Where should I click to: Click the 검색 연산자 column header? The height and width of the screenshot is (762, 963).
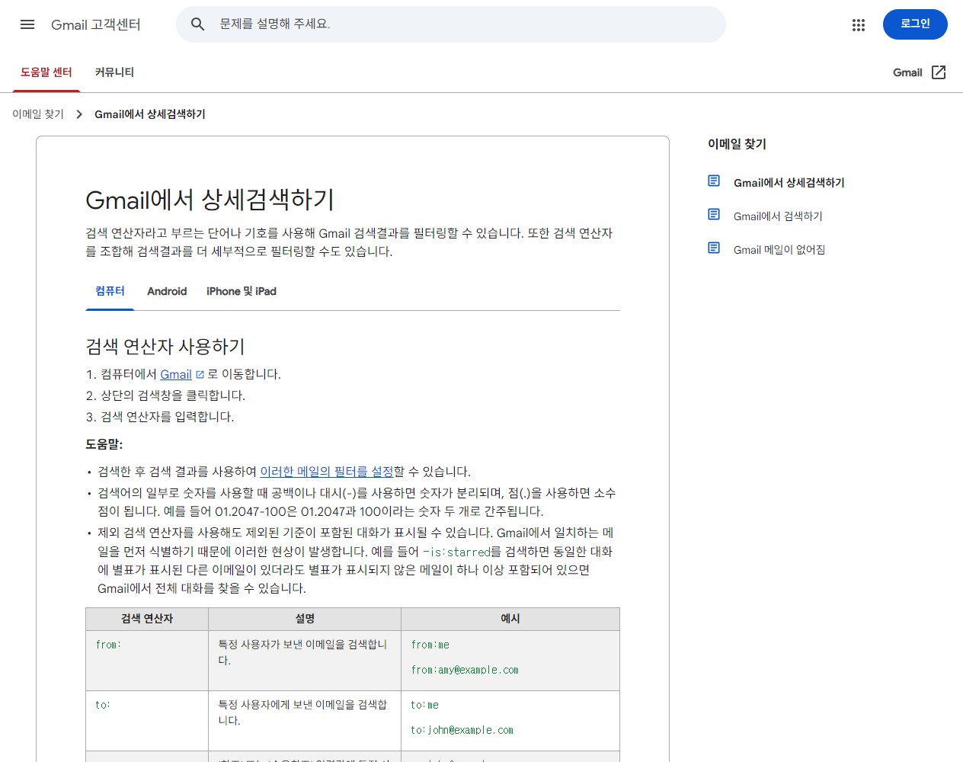[x=147, y=619]
